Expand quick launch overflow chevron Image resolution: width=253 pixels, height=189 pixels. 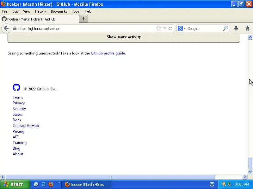(58, 183)
